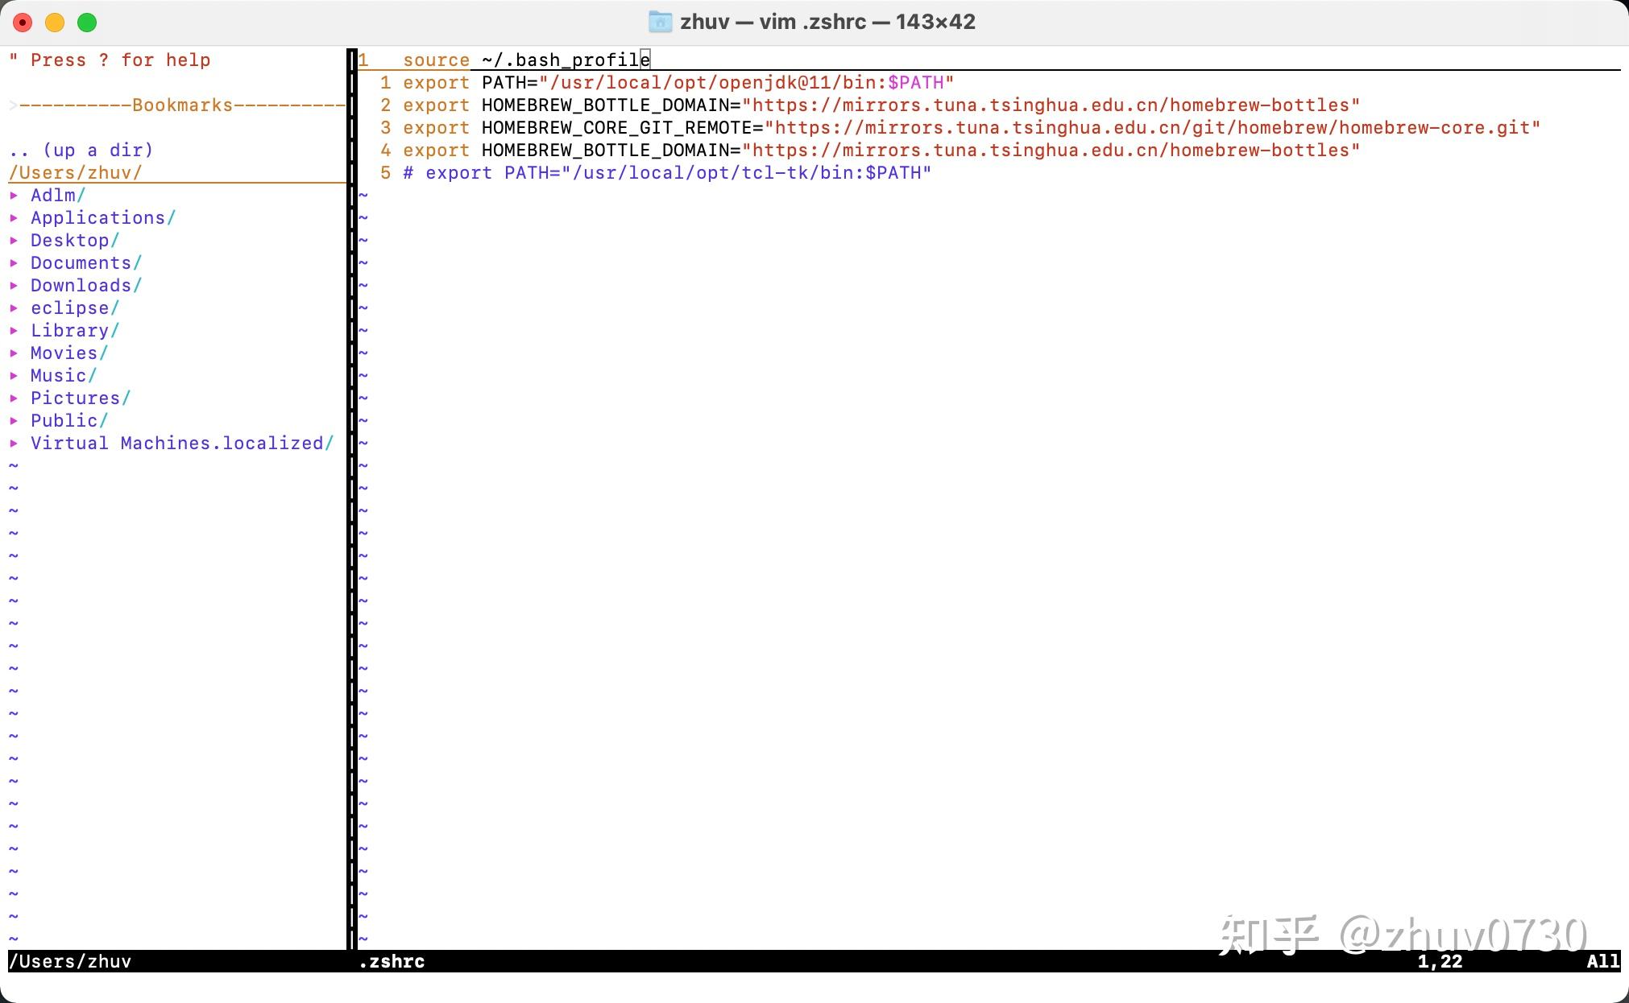Toggle the Virtual Machines.localized/ folder

[x=179, y=442]
